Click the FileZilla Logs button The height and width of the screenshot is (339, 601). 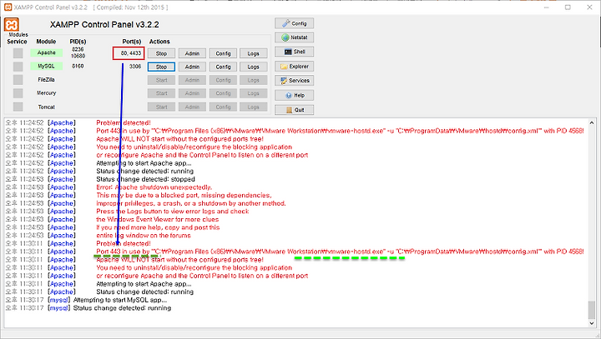(x=254, y=80)
